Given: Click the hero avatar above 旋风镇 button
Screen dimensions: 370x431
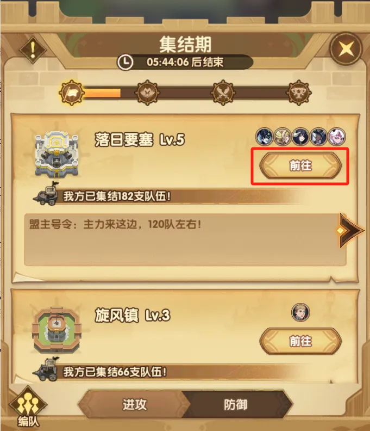Looking at the screenshot, I should [300, 312].
